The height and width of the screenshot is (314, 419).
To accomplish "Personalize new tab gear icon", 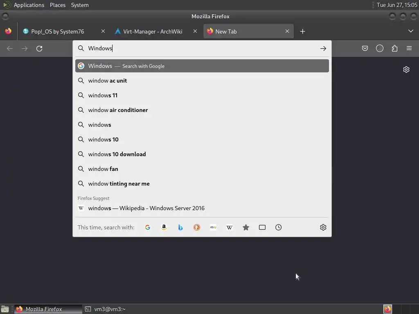I will (406, 70).
